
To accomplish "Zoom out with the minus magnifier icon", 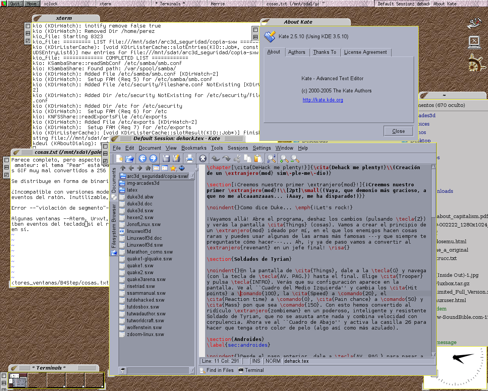I will point(295,158).
